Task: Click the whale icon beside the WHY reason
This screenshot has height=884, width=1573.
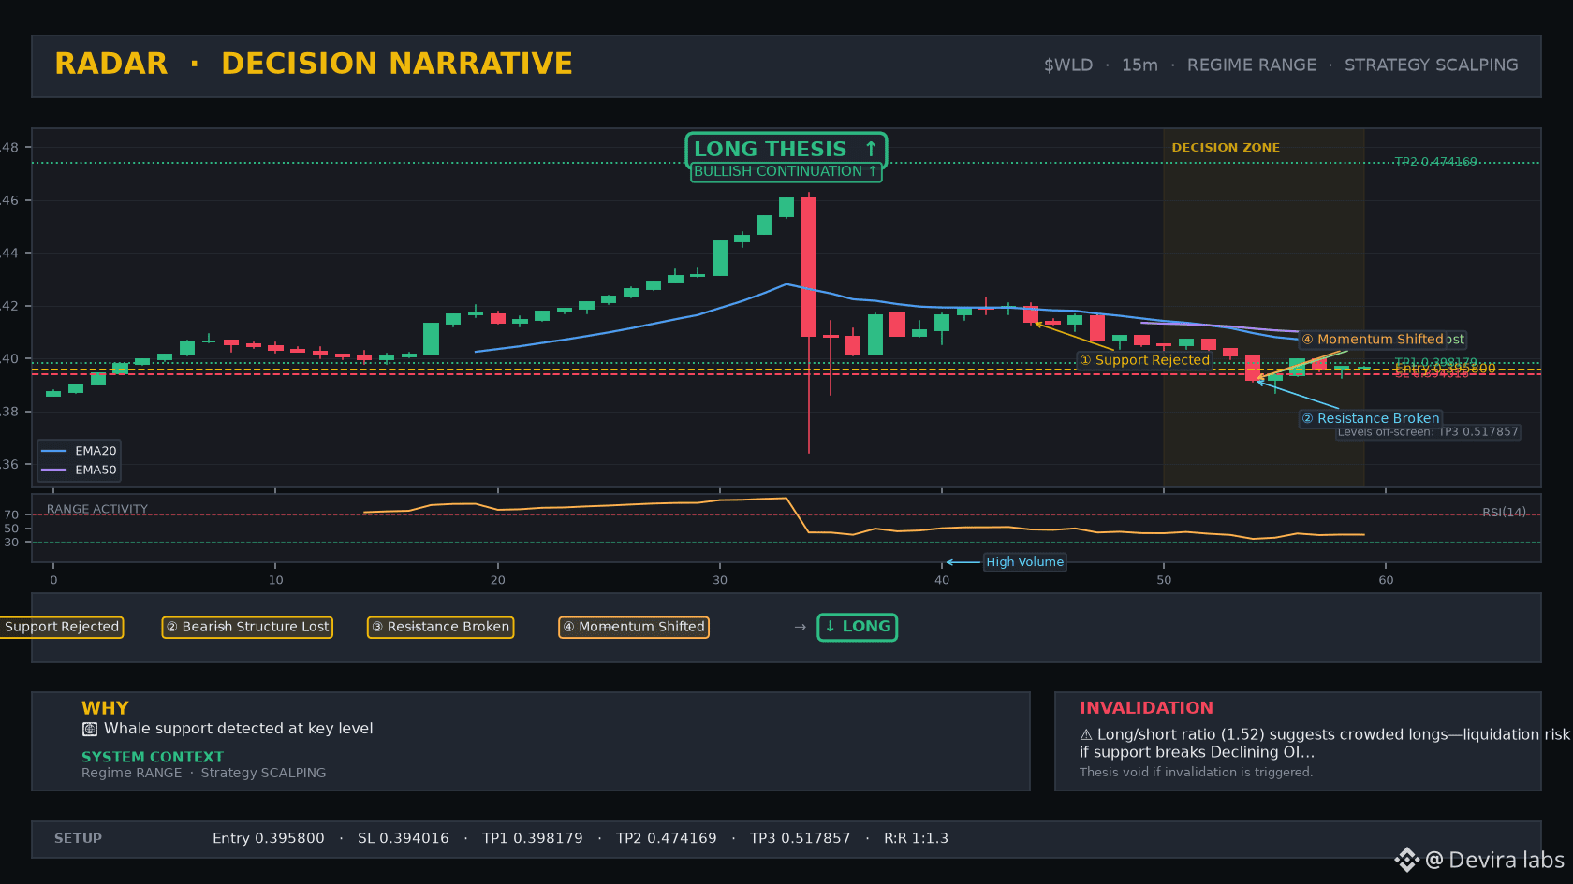Action: 90,729
